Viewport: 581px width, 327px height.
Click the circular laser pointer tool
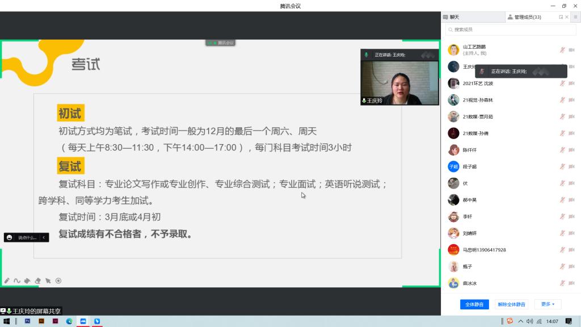58,280
